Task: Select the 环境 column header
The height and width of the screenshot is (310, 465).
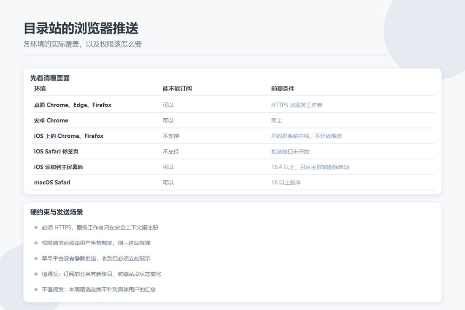Action: click(x=40, y=88)
